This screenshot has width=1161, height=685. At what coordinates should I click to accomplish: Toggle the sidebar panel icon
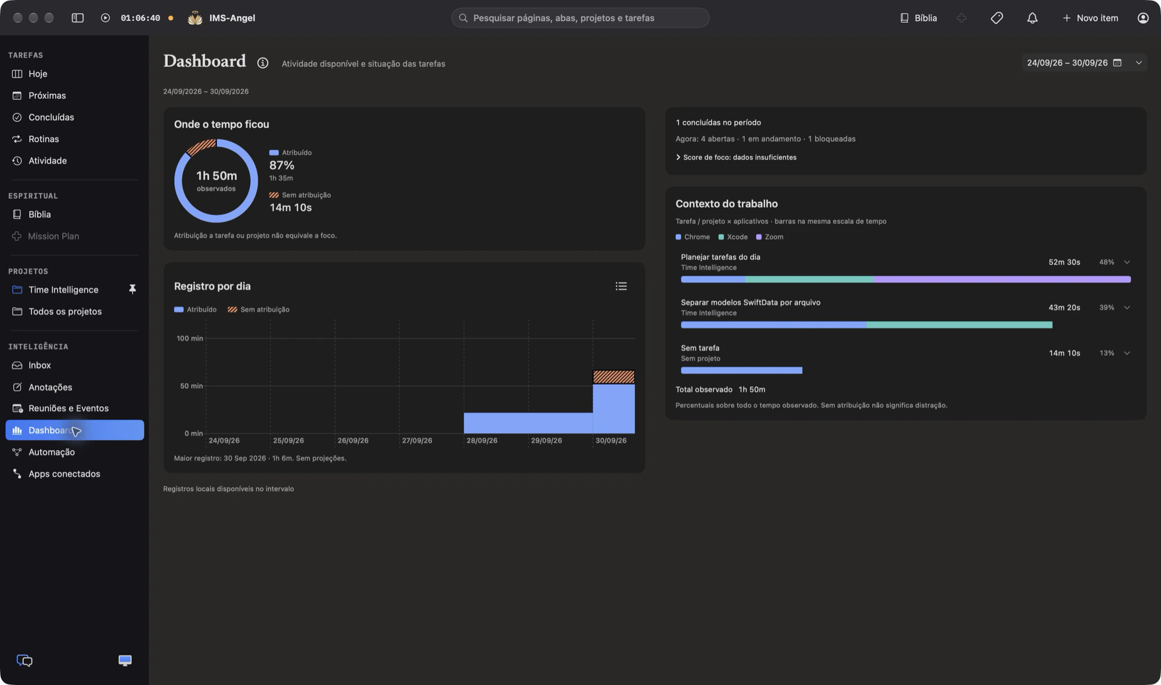[77, 18]
